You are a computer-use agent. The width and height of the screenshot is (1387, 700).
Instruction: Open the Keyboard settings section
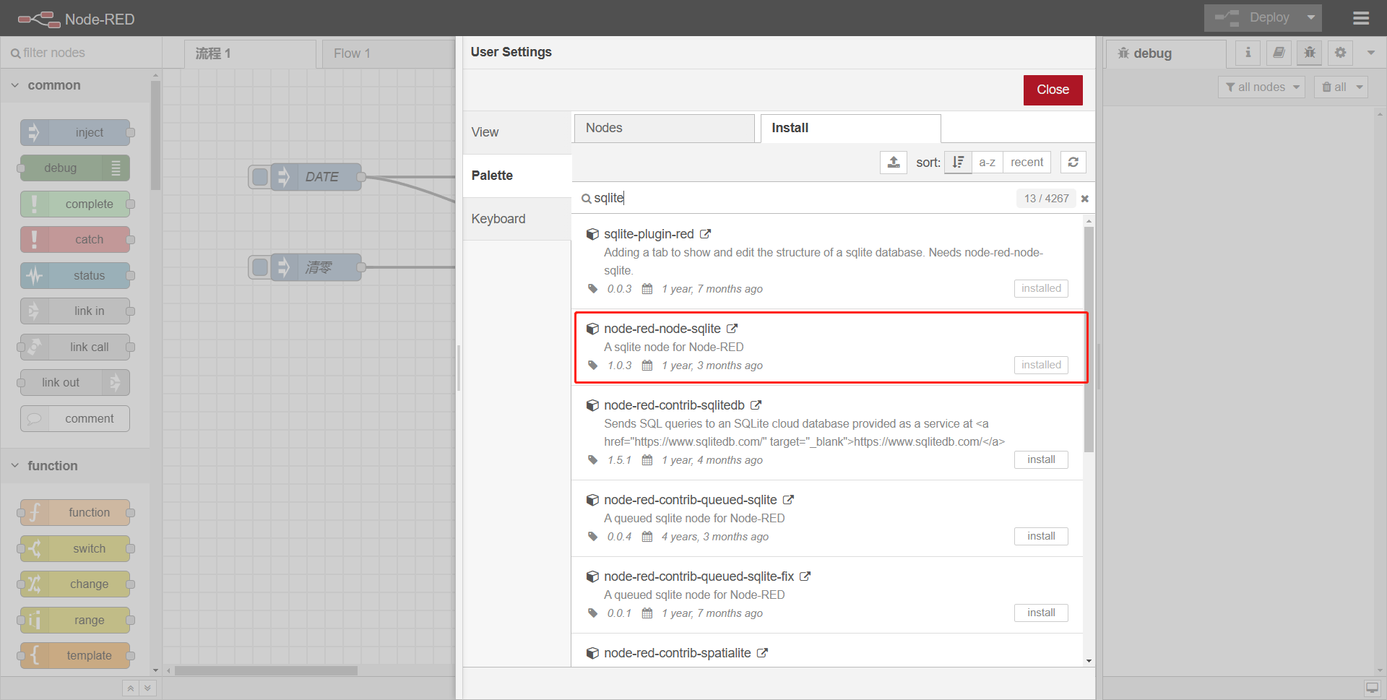[x=517, y=219]
